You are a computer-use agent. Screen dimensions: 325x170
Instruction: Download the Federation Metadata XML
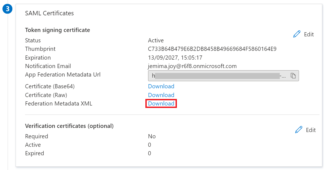(x=161, y=104)
